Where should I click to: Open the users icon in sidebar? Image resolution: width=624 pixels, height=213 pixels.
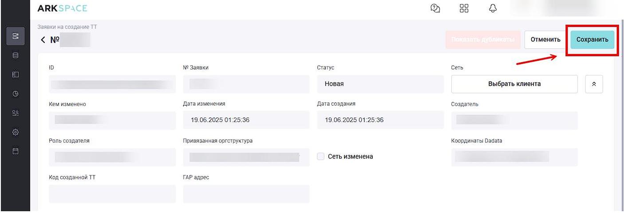[16, 113]
